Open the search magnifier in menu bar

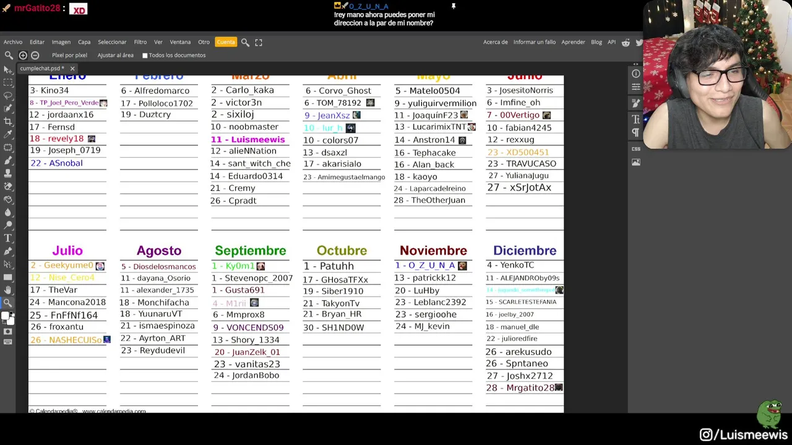point(245,42)
